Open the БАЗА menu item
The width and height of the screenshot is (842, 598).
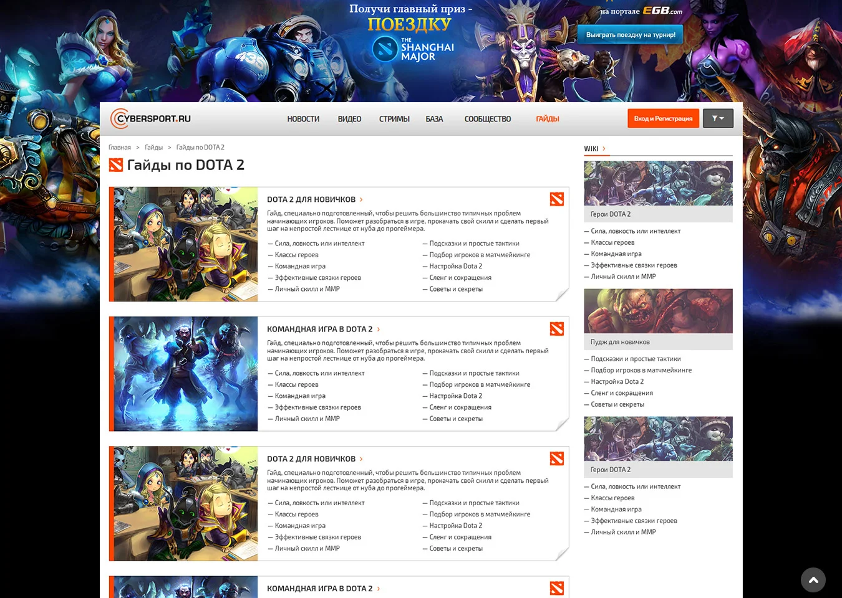(x=434, y=119)
